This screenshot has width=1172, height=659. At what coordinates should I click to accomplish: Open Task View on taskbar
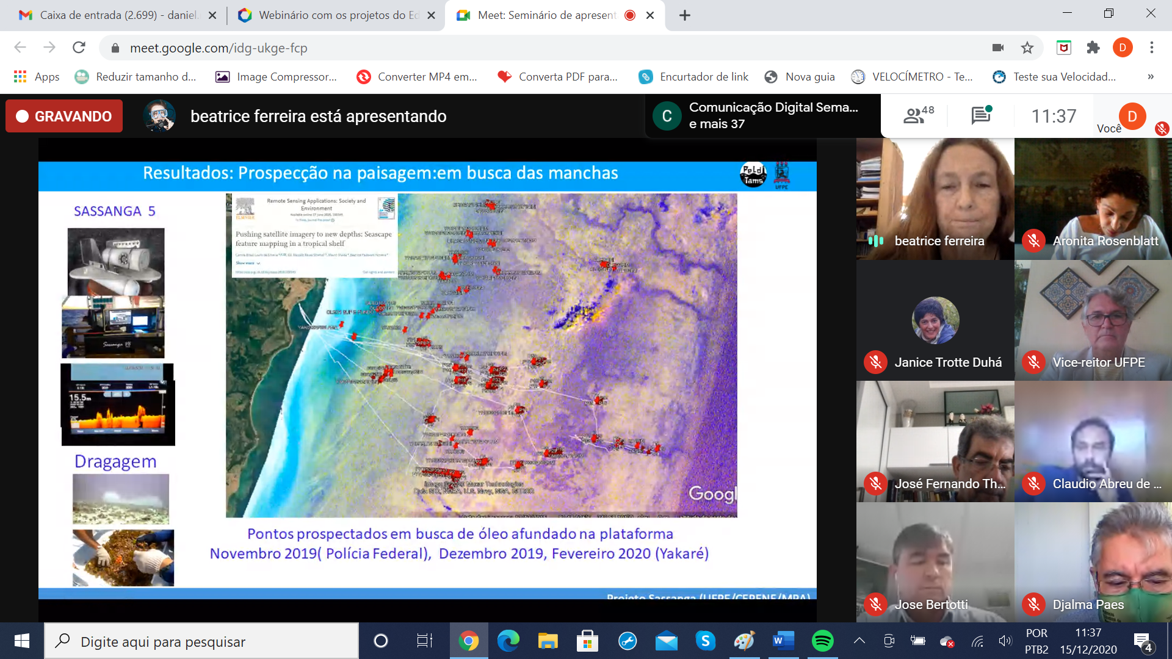424,641
